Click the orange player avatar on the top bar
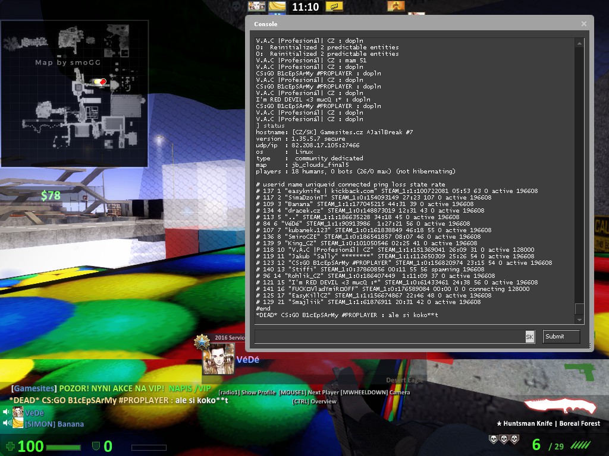Image resolution: width=609 pixels, height=456 pixels. coord(395,6)
